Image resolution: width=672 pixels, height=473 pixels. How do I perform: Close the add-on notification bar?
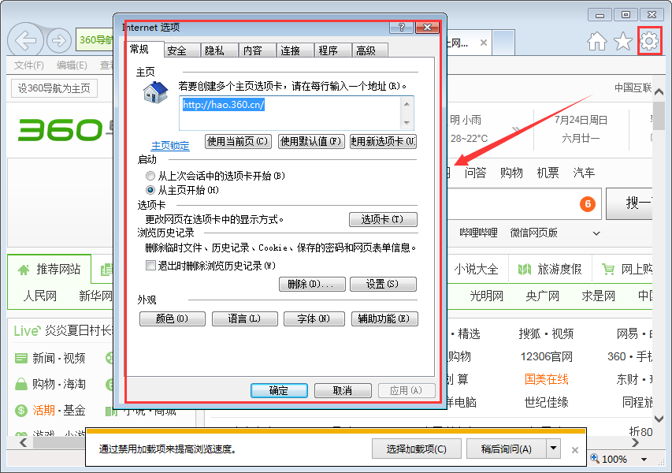pyautogui.click(x=575, y=450)
